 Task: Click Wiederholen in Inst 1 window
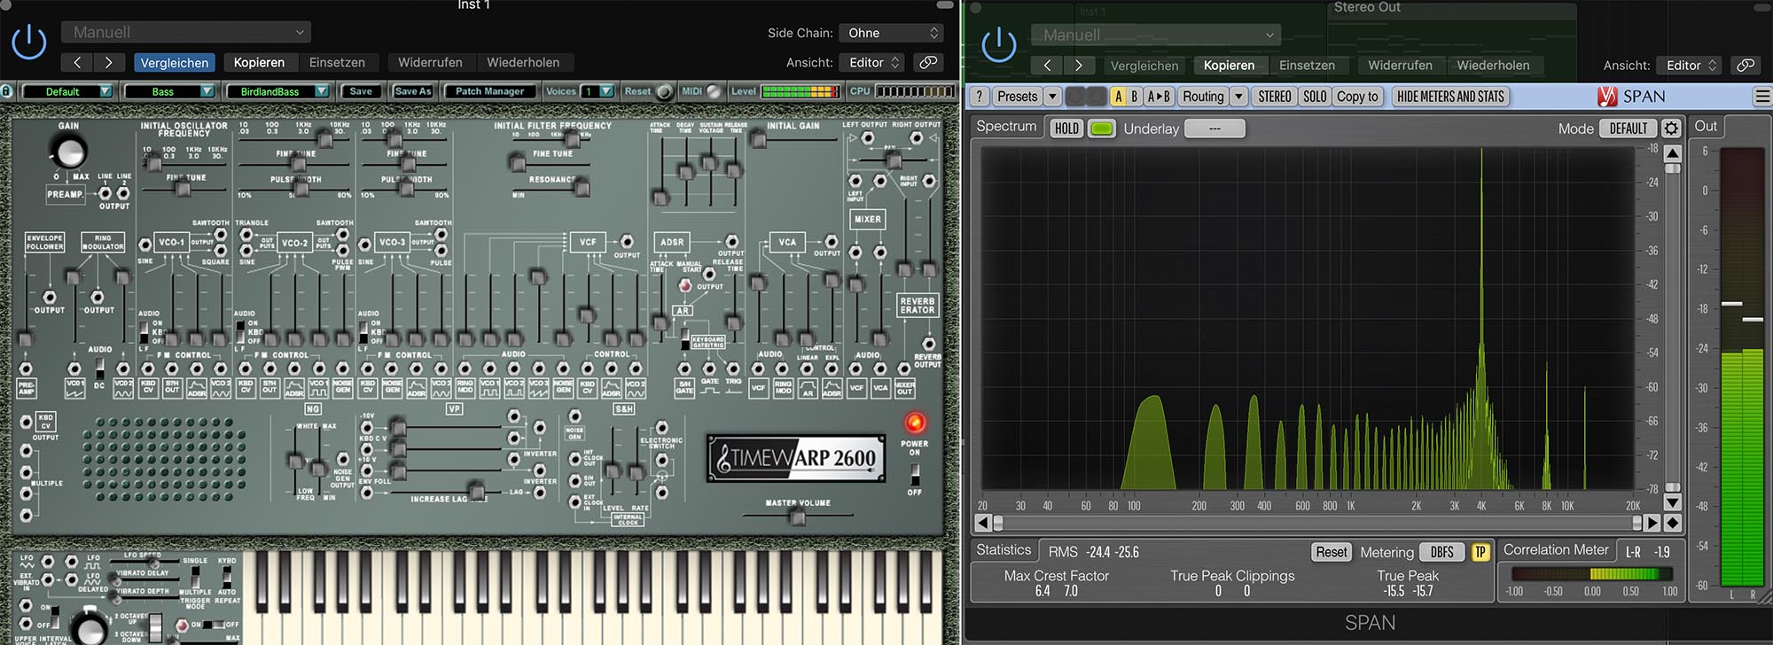[x=523, y=62]
